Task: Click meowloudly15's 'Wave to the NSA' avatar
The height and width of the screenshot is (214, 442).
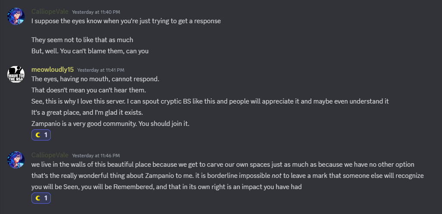Action: pos(16,74)
